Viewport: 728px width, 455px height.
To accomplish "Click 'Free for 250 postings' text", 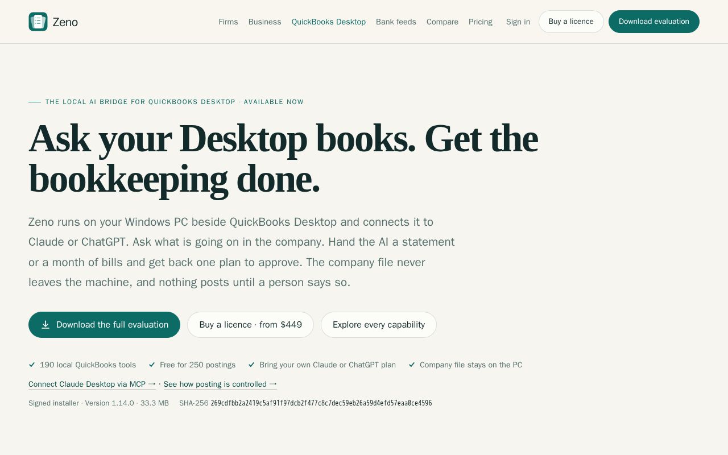I will [x=197, y=365].
